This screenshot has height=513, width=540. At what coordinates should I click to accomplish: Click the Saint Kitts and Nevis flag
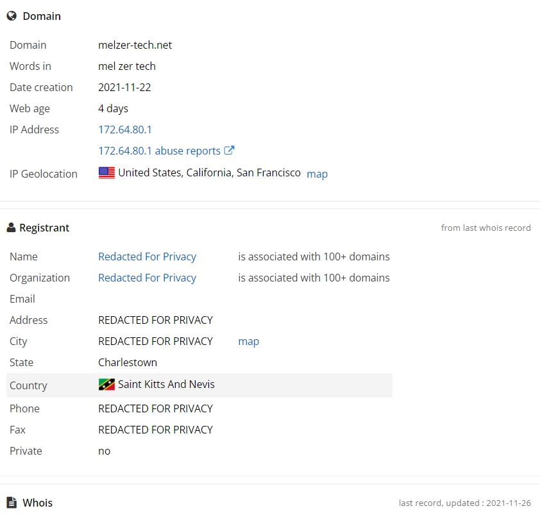tap(106, 384)
